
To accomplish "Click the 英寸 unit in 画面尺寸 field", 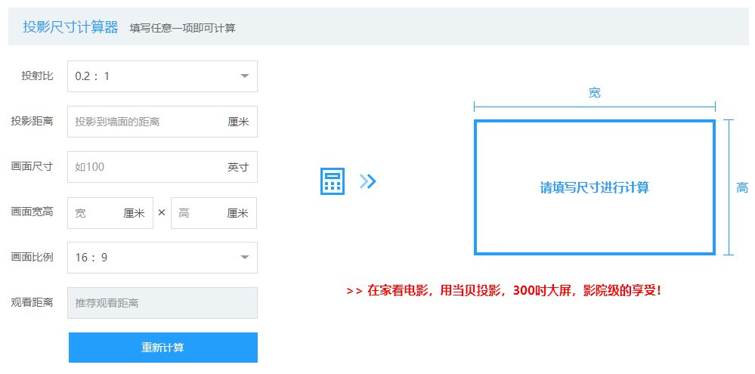I will [x=238, y=167].
